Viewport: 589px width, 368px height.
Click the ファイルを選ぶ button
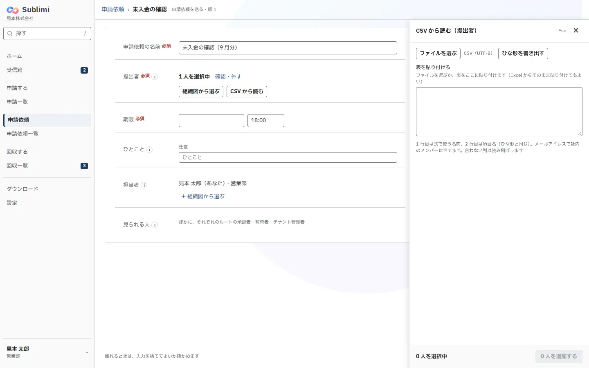[438, 54]
